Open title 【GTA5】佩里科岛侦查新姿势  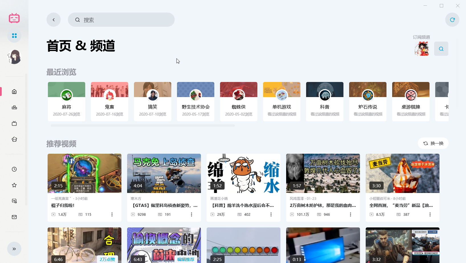(x=164, y=206)
